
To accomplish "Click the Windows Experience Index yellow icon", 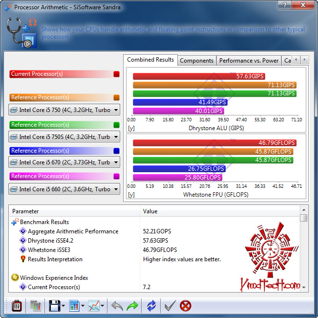I will pyautogui.click(x=15, y=277).
